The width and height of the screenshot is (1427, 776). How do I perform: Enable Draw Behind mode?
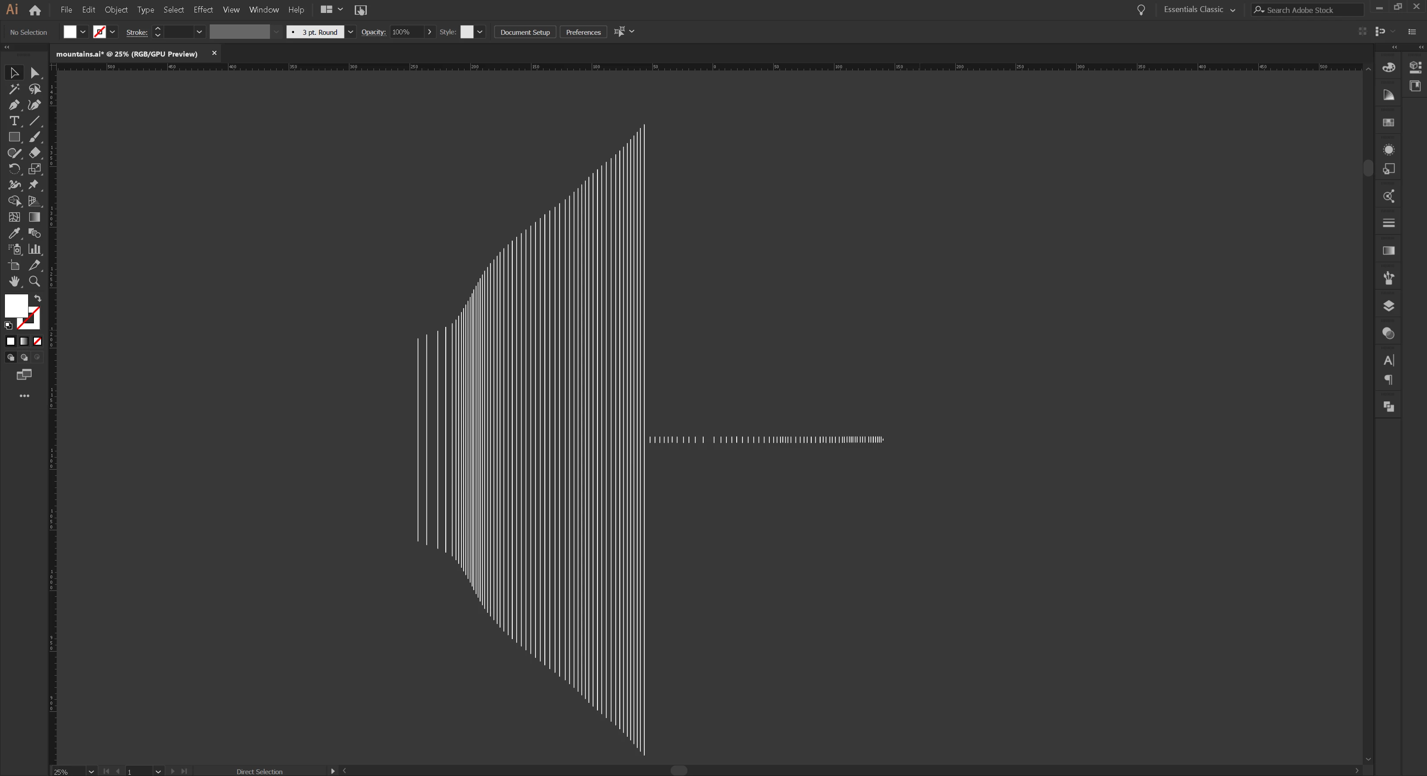click(x=24, y=358)
